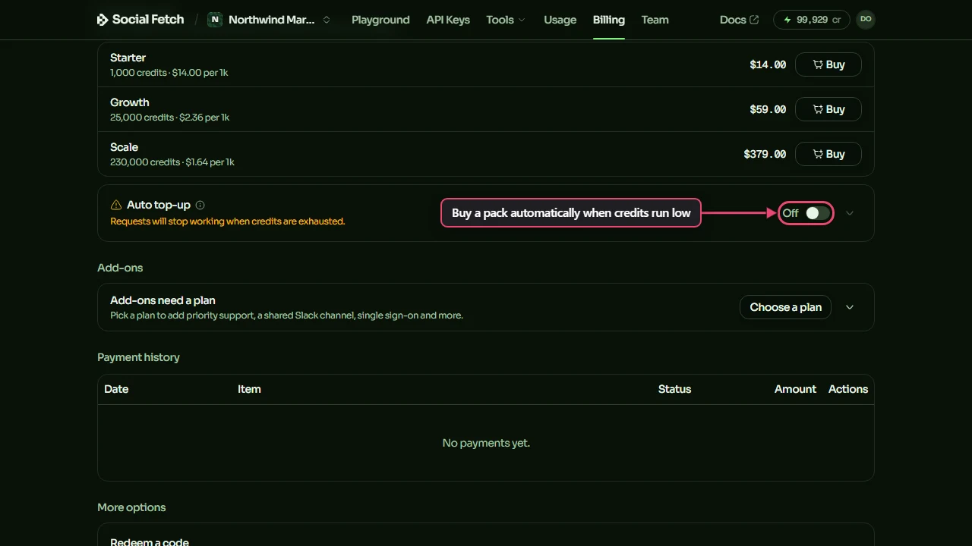Screen dimensions: 972x546
Task: Click the Northwind workspace avatar icon
Action: pos(215,20)
